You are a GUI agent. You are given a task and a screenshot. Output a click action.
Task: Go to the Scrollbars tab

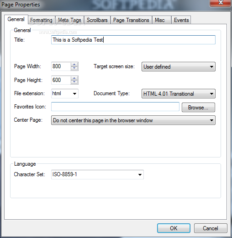tap(97, 20)
